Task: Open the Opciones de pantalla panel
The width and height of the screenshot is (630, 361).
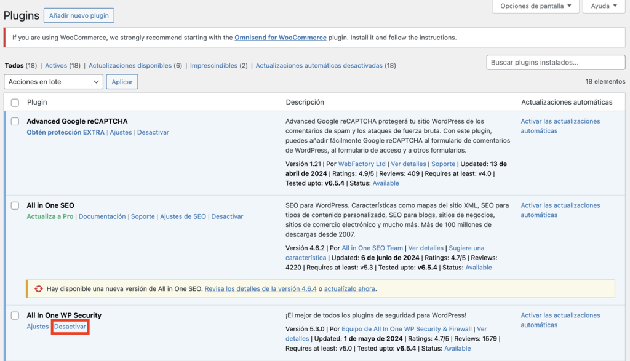Action: coord(535,6)
